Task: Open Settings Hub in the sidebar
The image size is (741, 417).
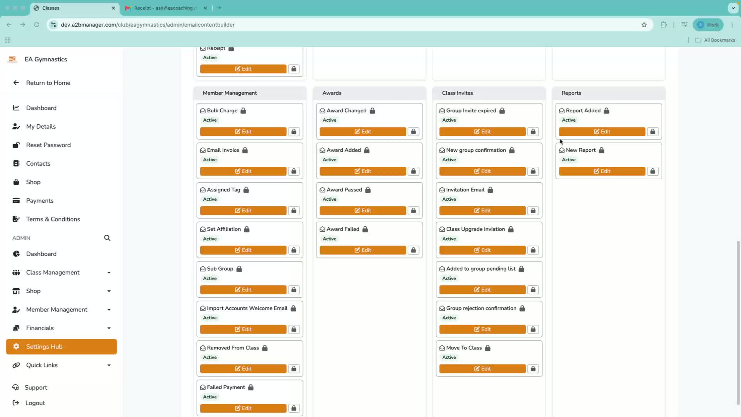Action: pyautogui.click(x=61, y=347)
